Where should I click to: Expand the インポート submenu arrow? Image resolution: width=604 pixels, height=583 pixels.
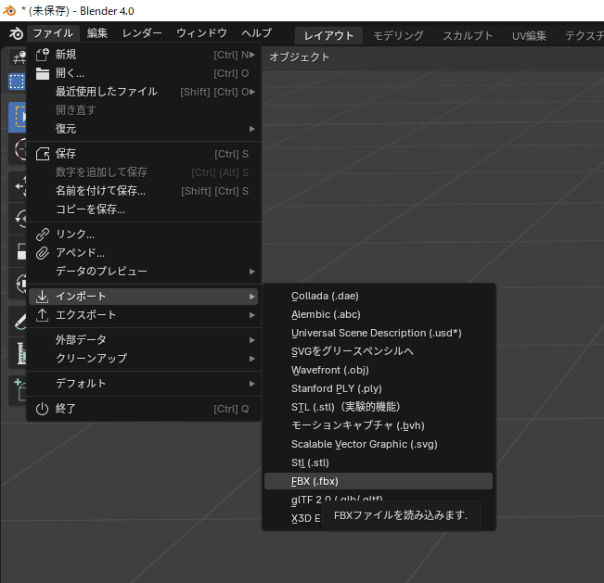click(x=252, y=297)
